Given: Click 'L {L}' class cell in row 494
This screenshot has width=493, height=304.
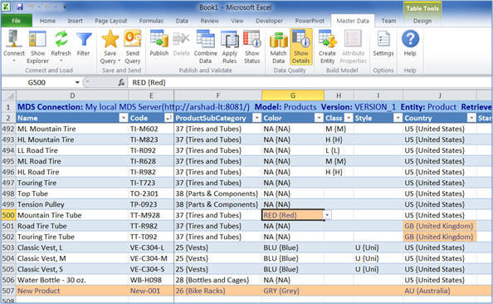Looking at the screenshot, I should [339, 150].
